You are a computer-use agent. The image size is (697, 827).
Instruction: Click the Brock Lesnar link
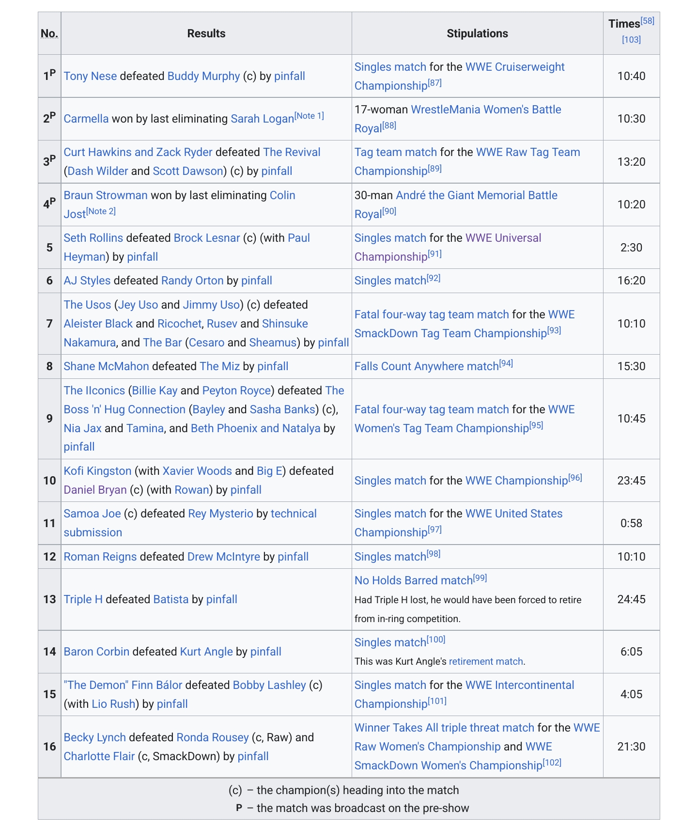(207, 238)
